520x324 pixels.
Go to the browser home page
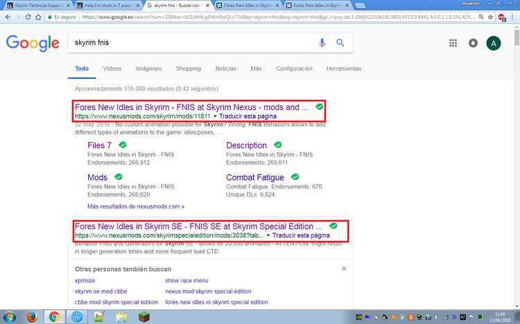pyautogui.click(x=38, y=17)
